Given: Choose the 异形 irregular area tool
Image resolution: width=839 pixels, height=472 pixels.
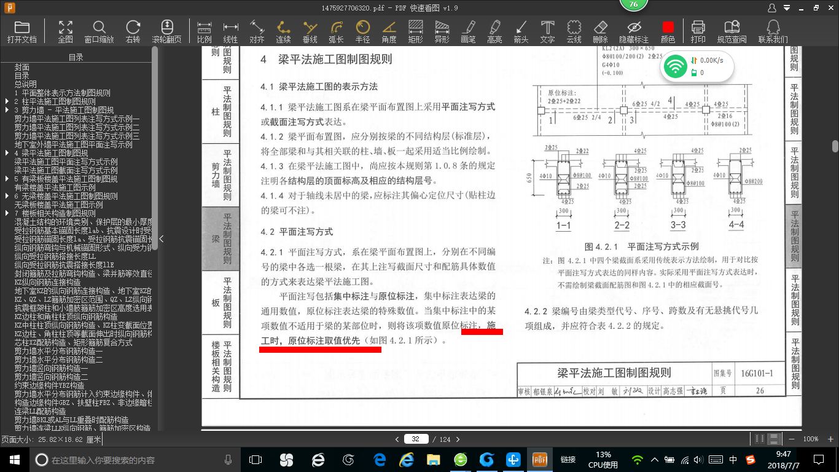Looking at the screenshot, I should pyautogui.click(x=442, y=32).
